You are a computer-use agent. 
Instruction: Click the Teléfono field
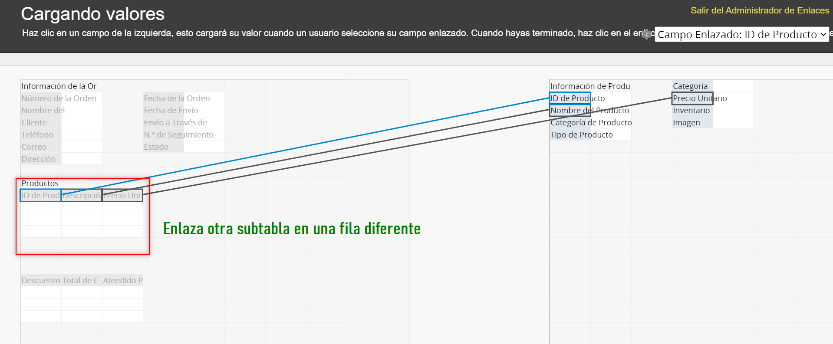(38, 135)
